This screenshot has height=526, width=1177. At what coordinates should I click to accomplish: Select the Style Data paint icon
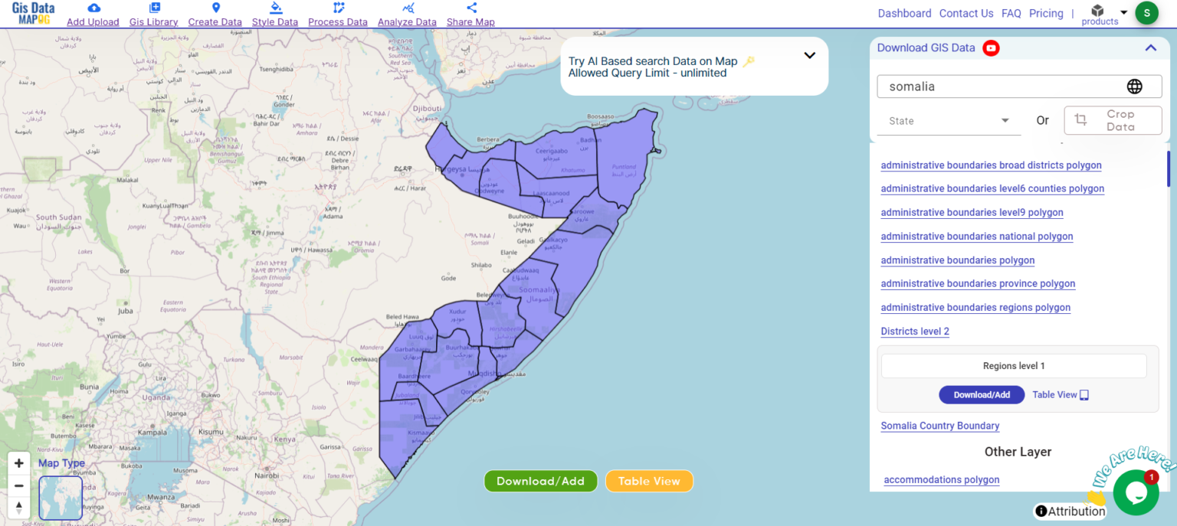274,8
